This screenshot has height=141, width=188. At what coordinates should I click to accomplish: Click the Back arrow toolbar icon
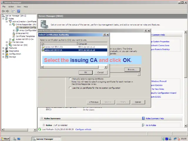(x=3, y=11)
